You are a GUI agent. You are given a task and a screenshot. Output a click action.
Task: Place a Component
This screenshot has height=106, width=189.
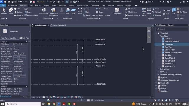coord(117,11)
